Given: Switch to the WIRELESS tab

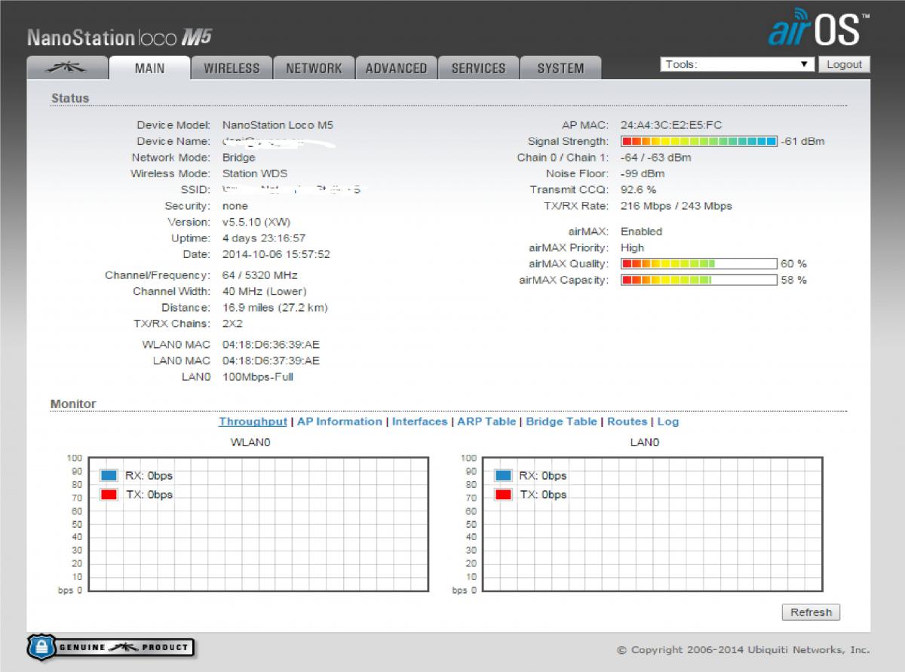Looking at the screenshot, I should (232, 68).
